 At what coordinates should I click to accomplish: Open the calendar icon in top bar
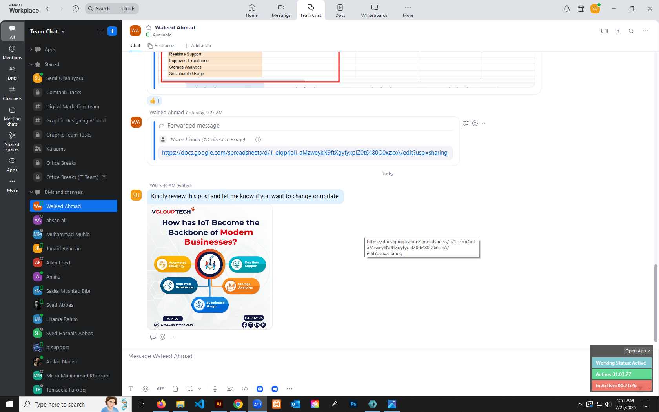click(581, 9)
